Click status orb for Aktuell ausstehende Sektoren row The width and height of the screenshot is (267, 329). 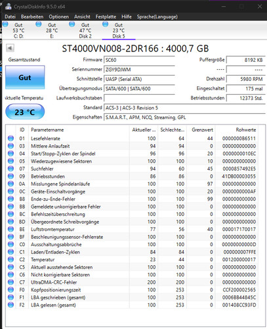[10, 267]
